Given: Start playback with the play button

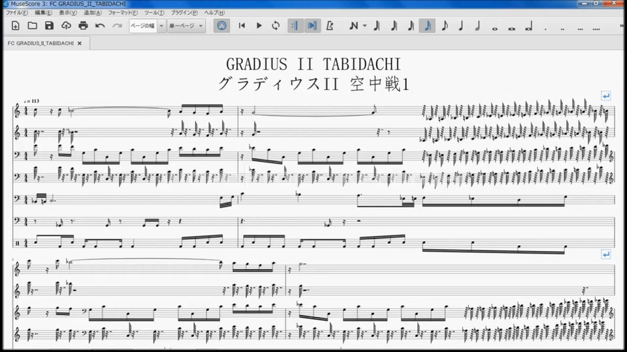Looking at the screenshot, I should 259,26.
